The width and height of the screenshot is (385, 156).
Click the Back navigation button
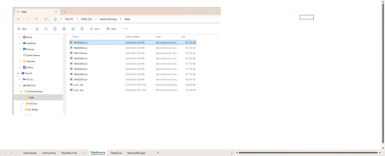[19, 19]
